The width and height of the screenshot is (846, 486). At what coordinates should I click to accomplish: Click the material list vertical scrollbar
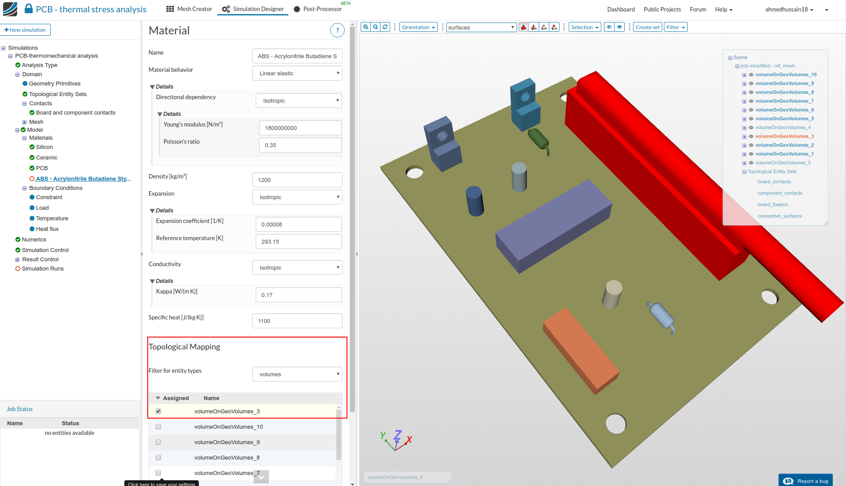pos(339,434)
